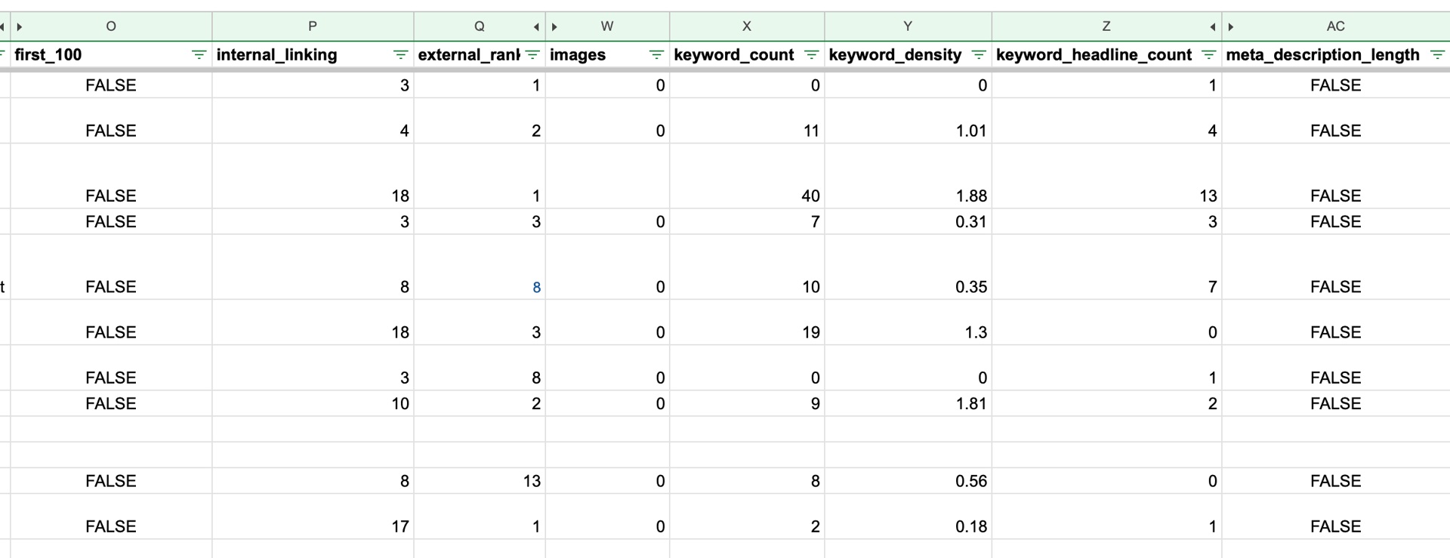Select the keyword_density header cell

click(908, 54)
